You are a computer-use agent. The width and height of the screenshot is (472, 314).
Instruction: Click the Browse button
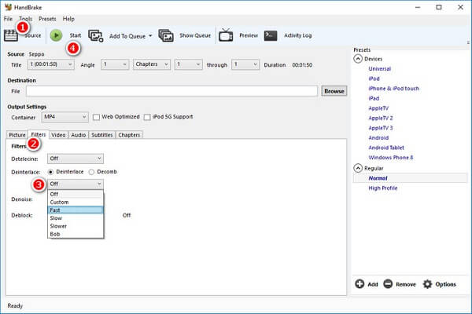(334, 91)
